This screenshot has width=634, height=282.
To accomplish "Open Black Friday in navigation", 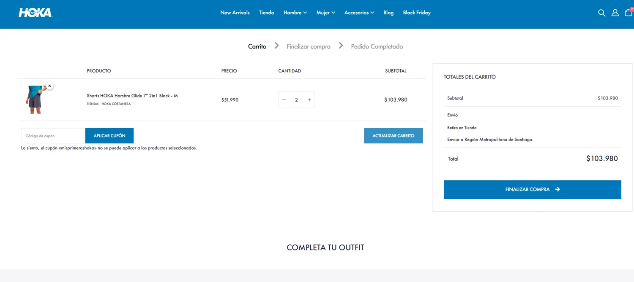I will 417,13.
